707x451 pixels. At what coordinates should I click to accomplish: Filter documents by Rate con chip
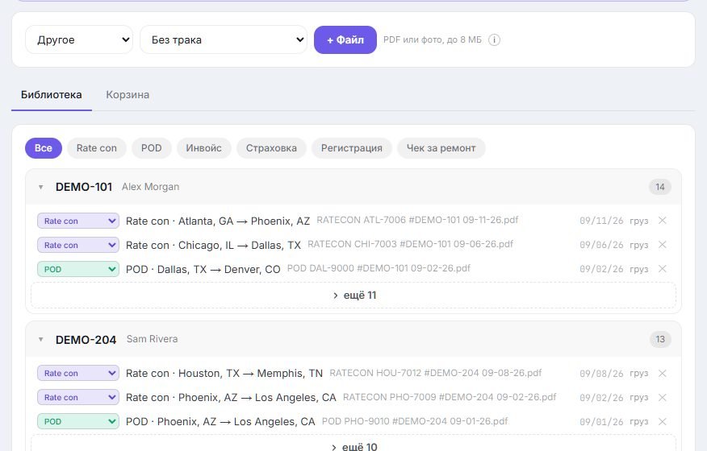pyautogui.click(x=97, y=148)
